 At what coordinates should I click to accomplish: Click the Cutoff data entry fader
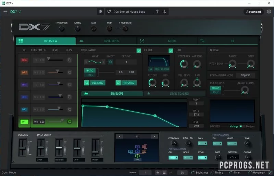click(x=41, y=148)
